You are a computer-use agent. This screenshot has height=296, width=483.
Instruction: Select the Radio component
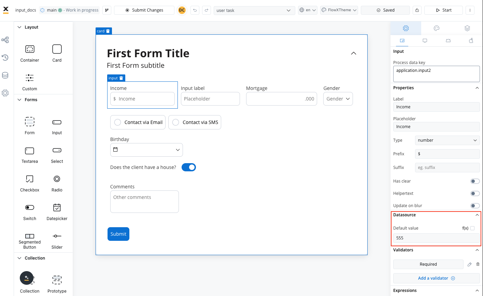(x=57, y=183)
